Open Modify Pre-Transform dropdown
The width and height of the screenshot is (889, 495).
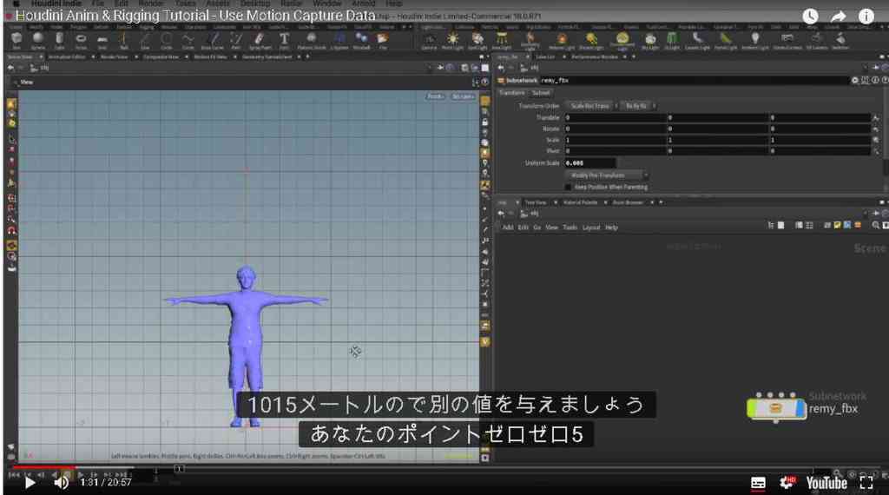tap(606, 175)
